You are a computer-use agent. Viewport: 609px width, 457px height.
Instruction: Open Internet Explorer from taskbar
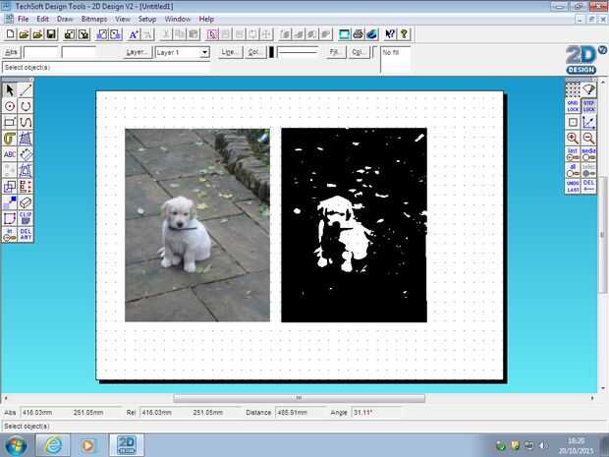click(x=53, y=445)
